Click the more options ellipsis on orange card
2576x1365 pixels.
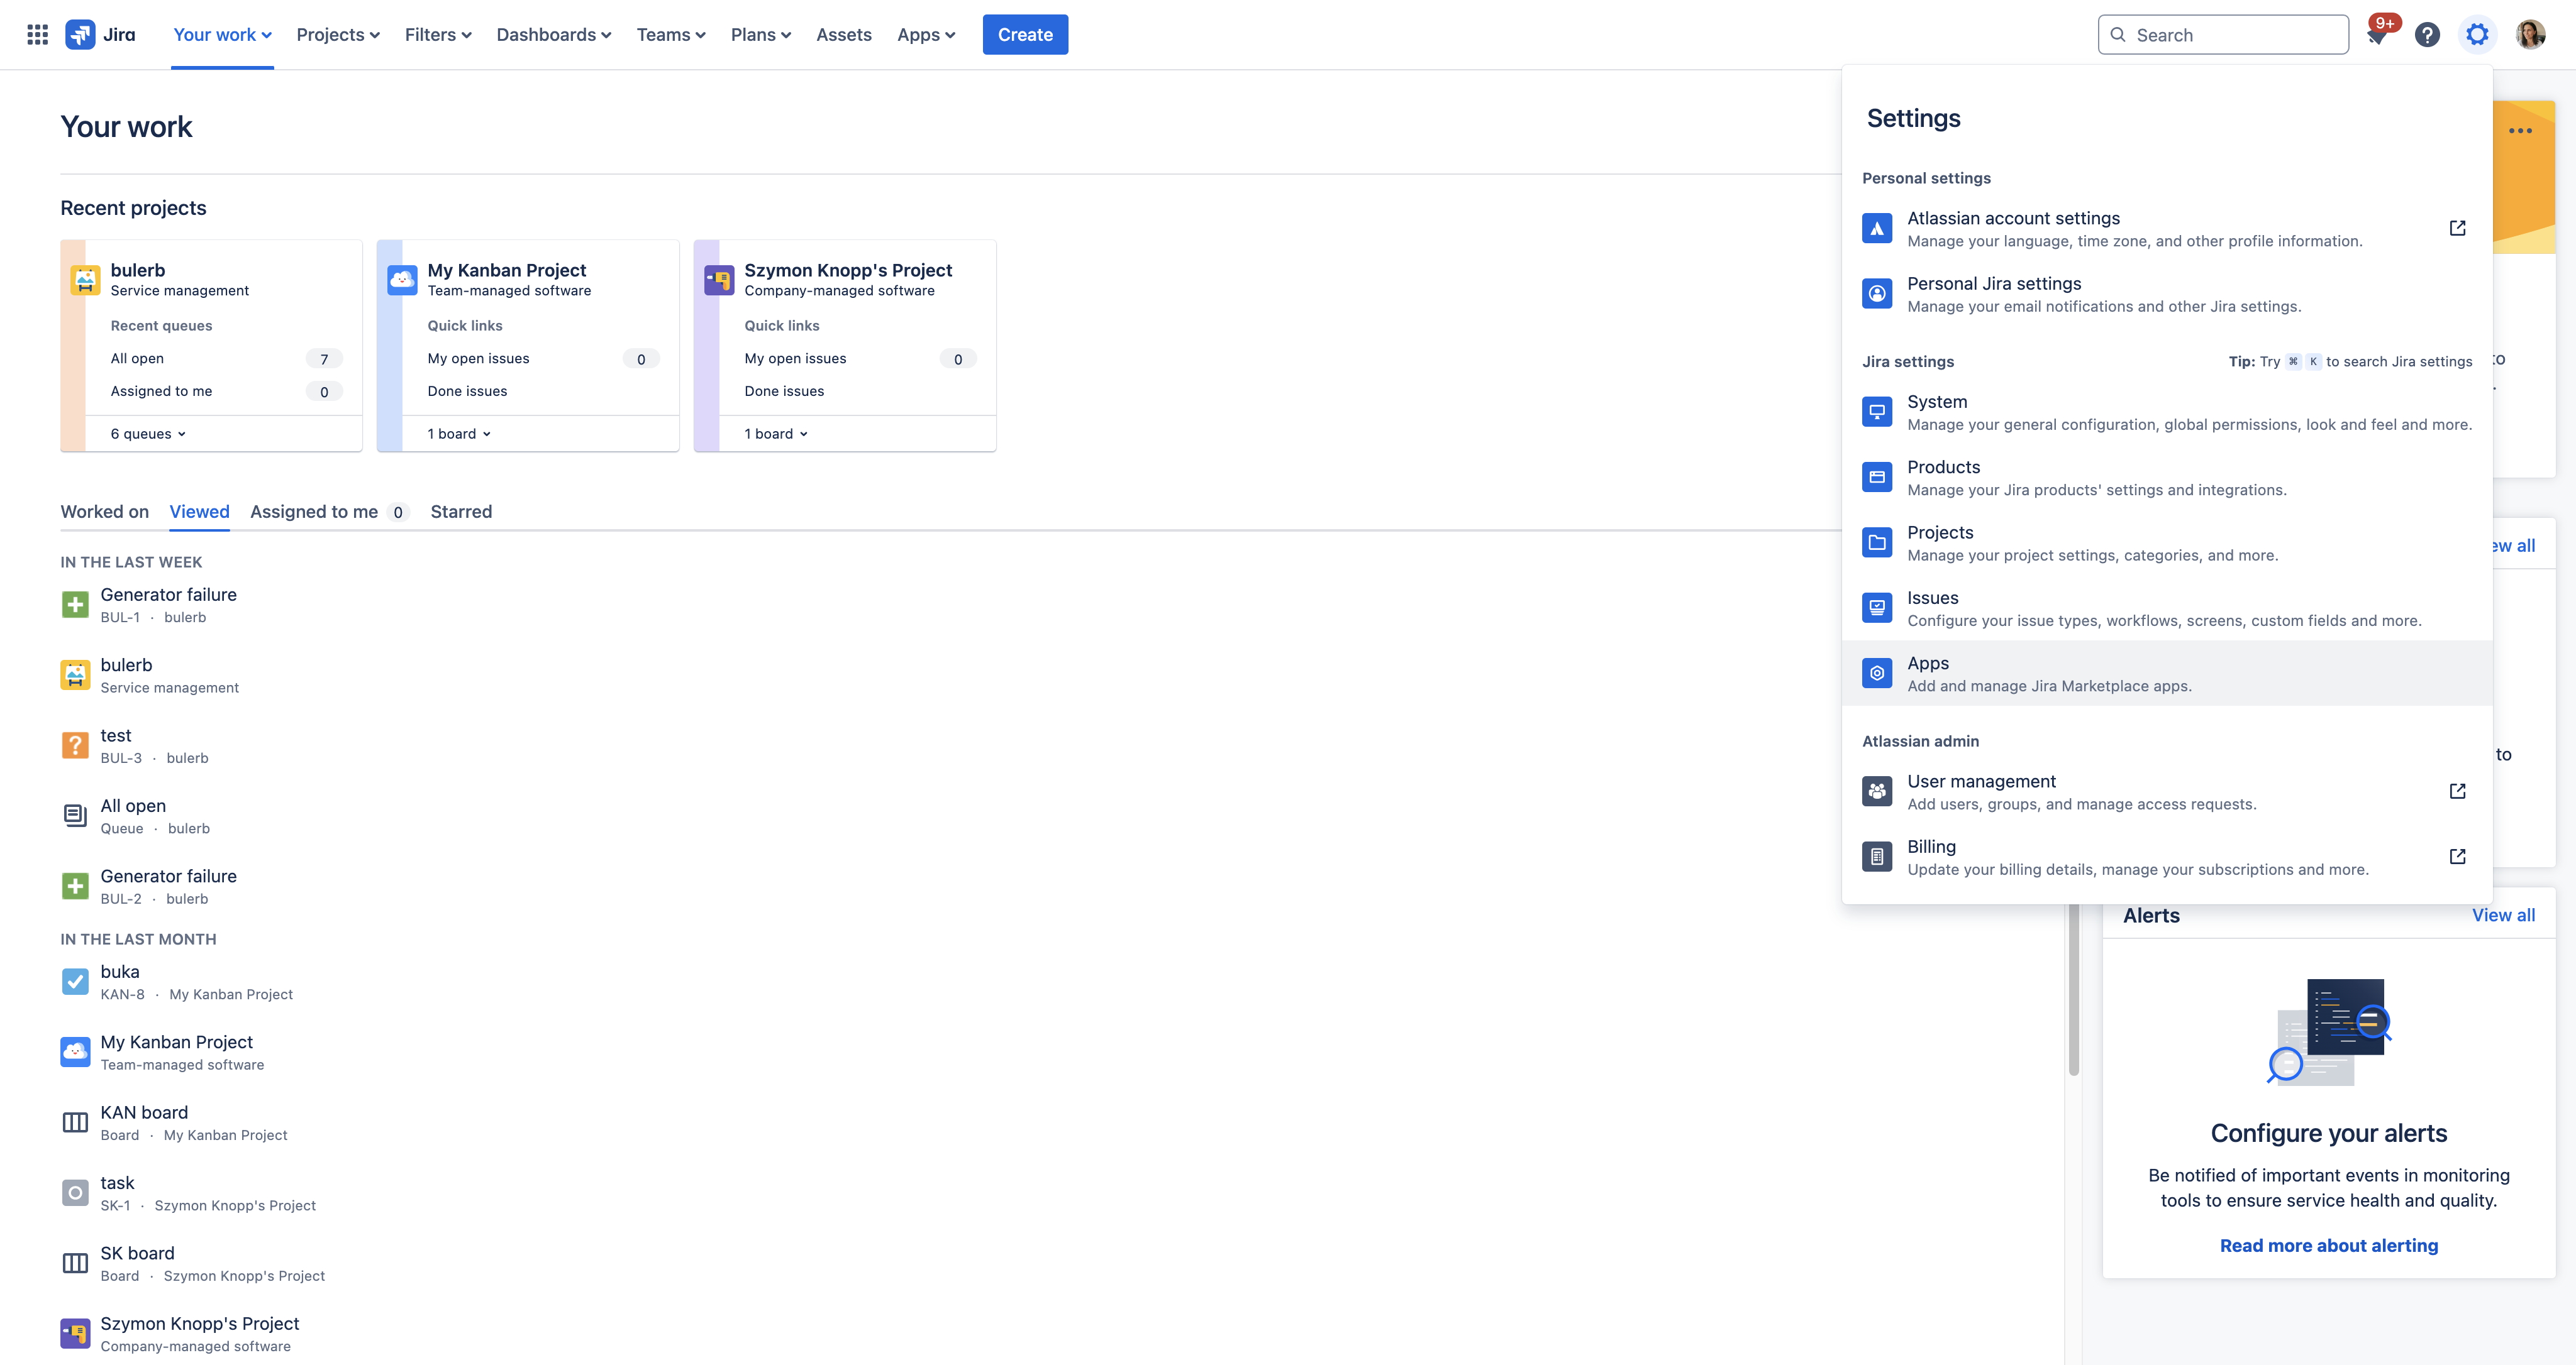[x=2520, y=131]
